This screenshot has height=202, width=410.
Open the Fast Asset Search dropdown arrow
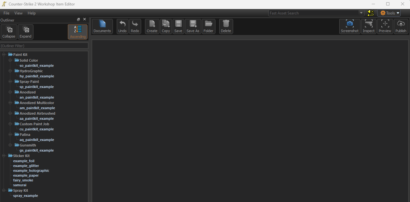(362, 13)
